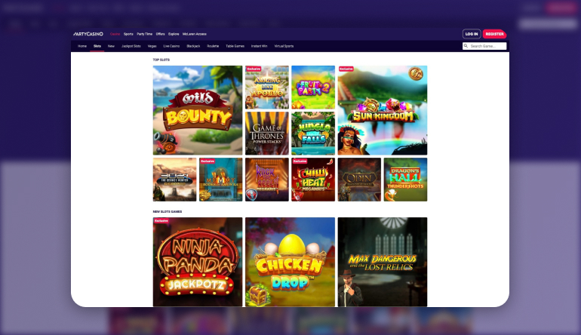Open the Rock the Reels Megaways slot
581x335 pixels.
point(267,180)
